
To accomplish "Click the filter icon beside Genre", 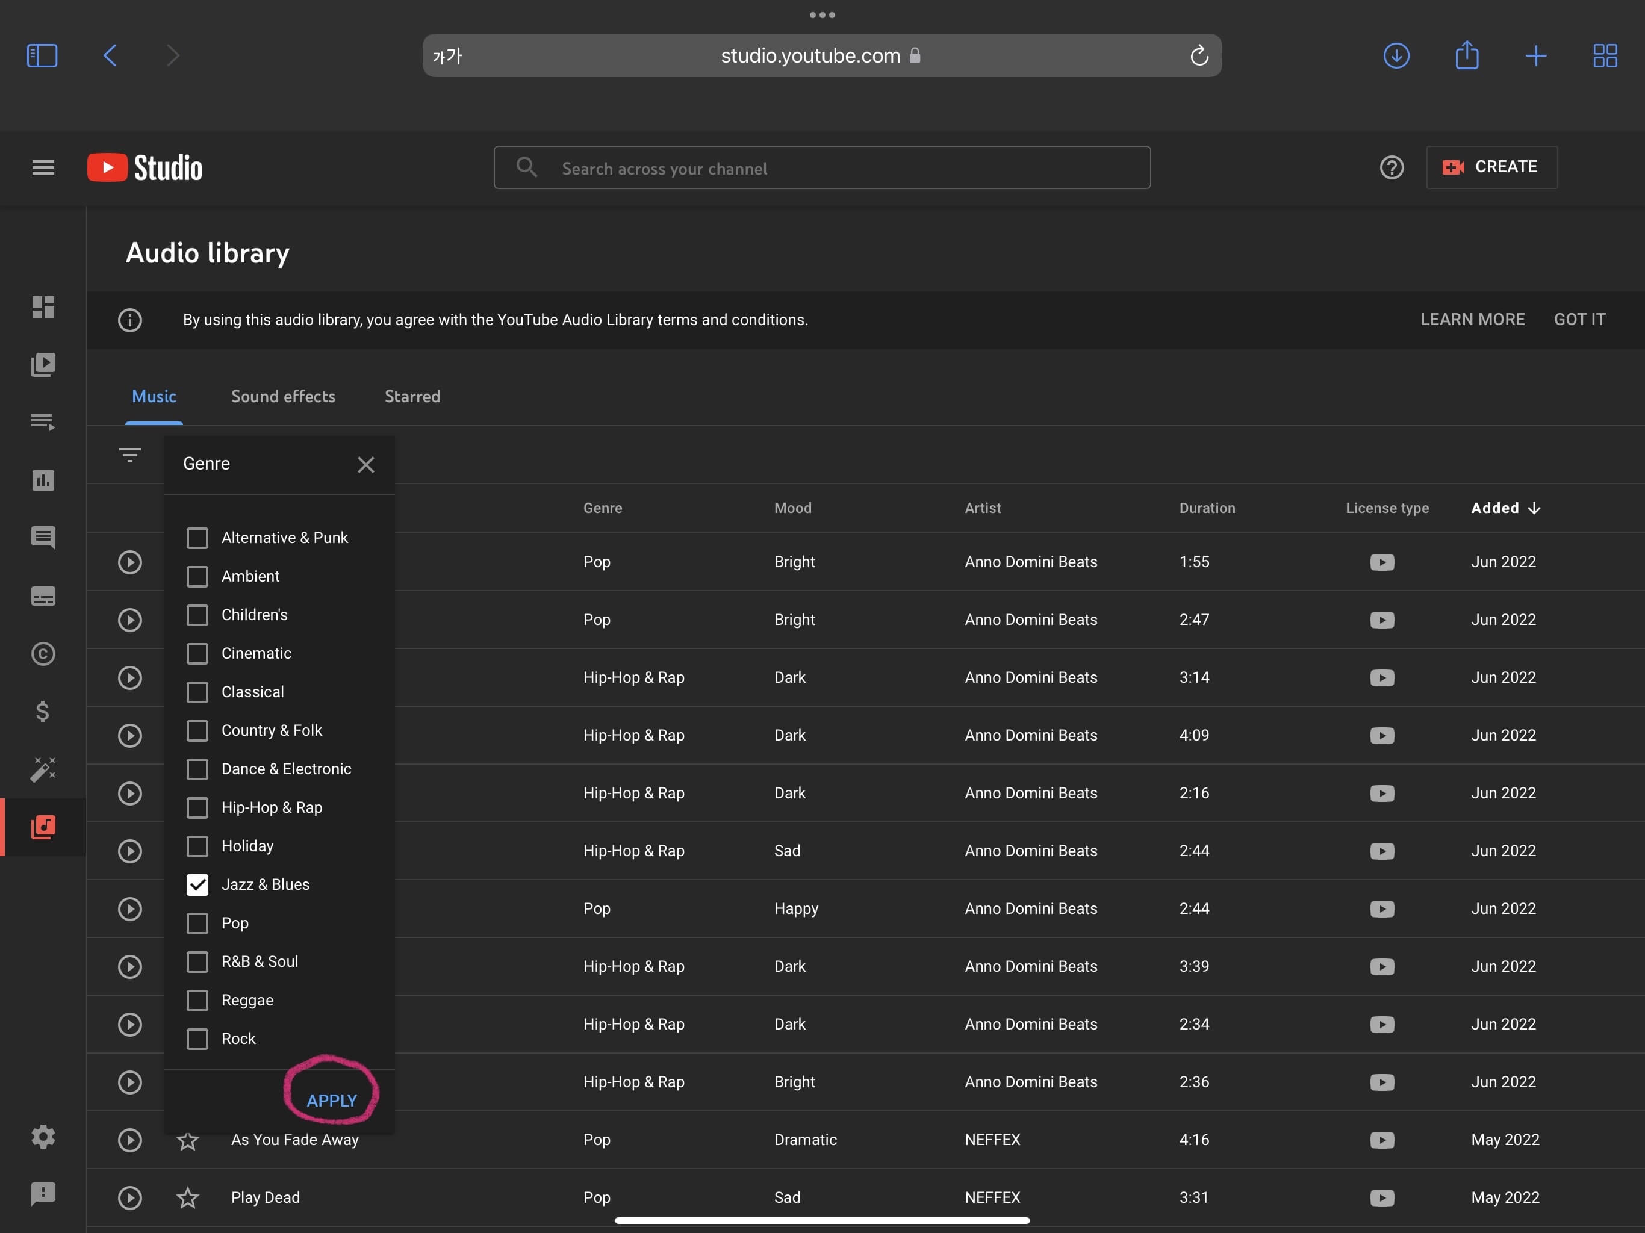I will [x=130, y=455].
